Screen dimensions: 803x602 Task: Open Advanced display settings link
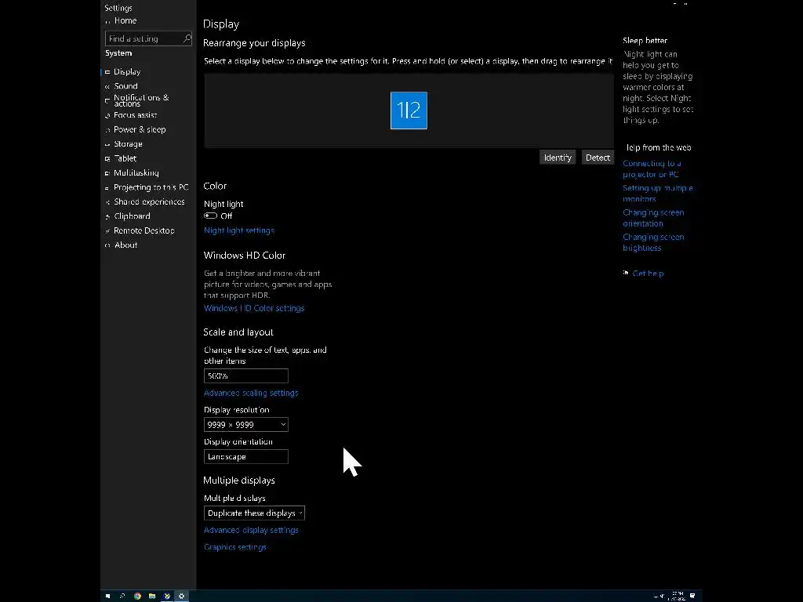click(x=251, y=530)
